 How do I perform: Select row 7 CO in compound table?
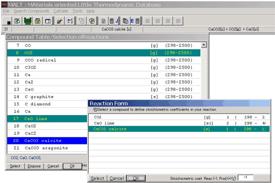pos(104,45)
